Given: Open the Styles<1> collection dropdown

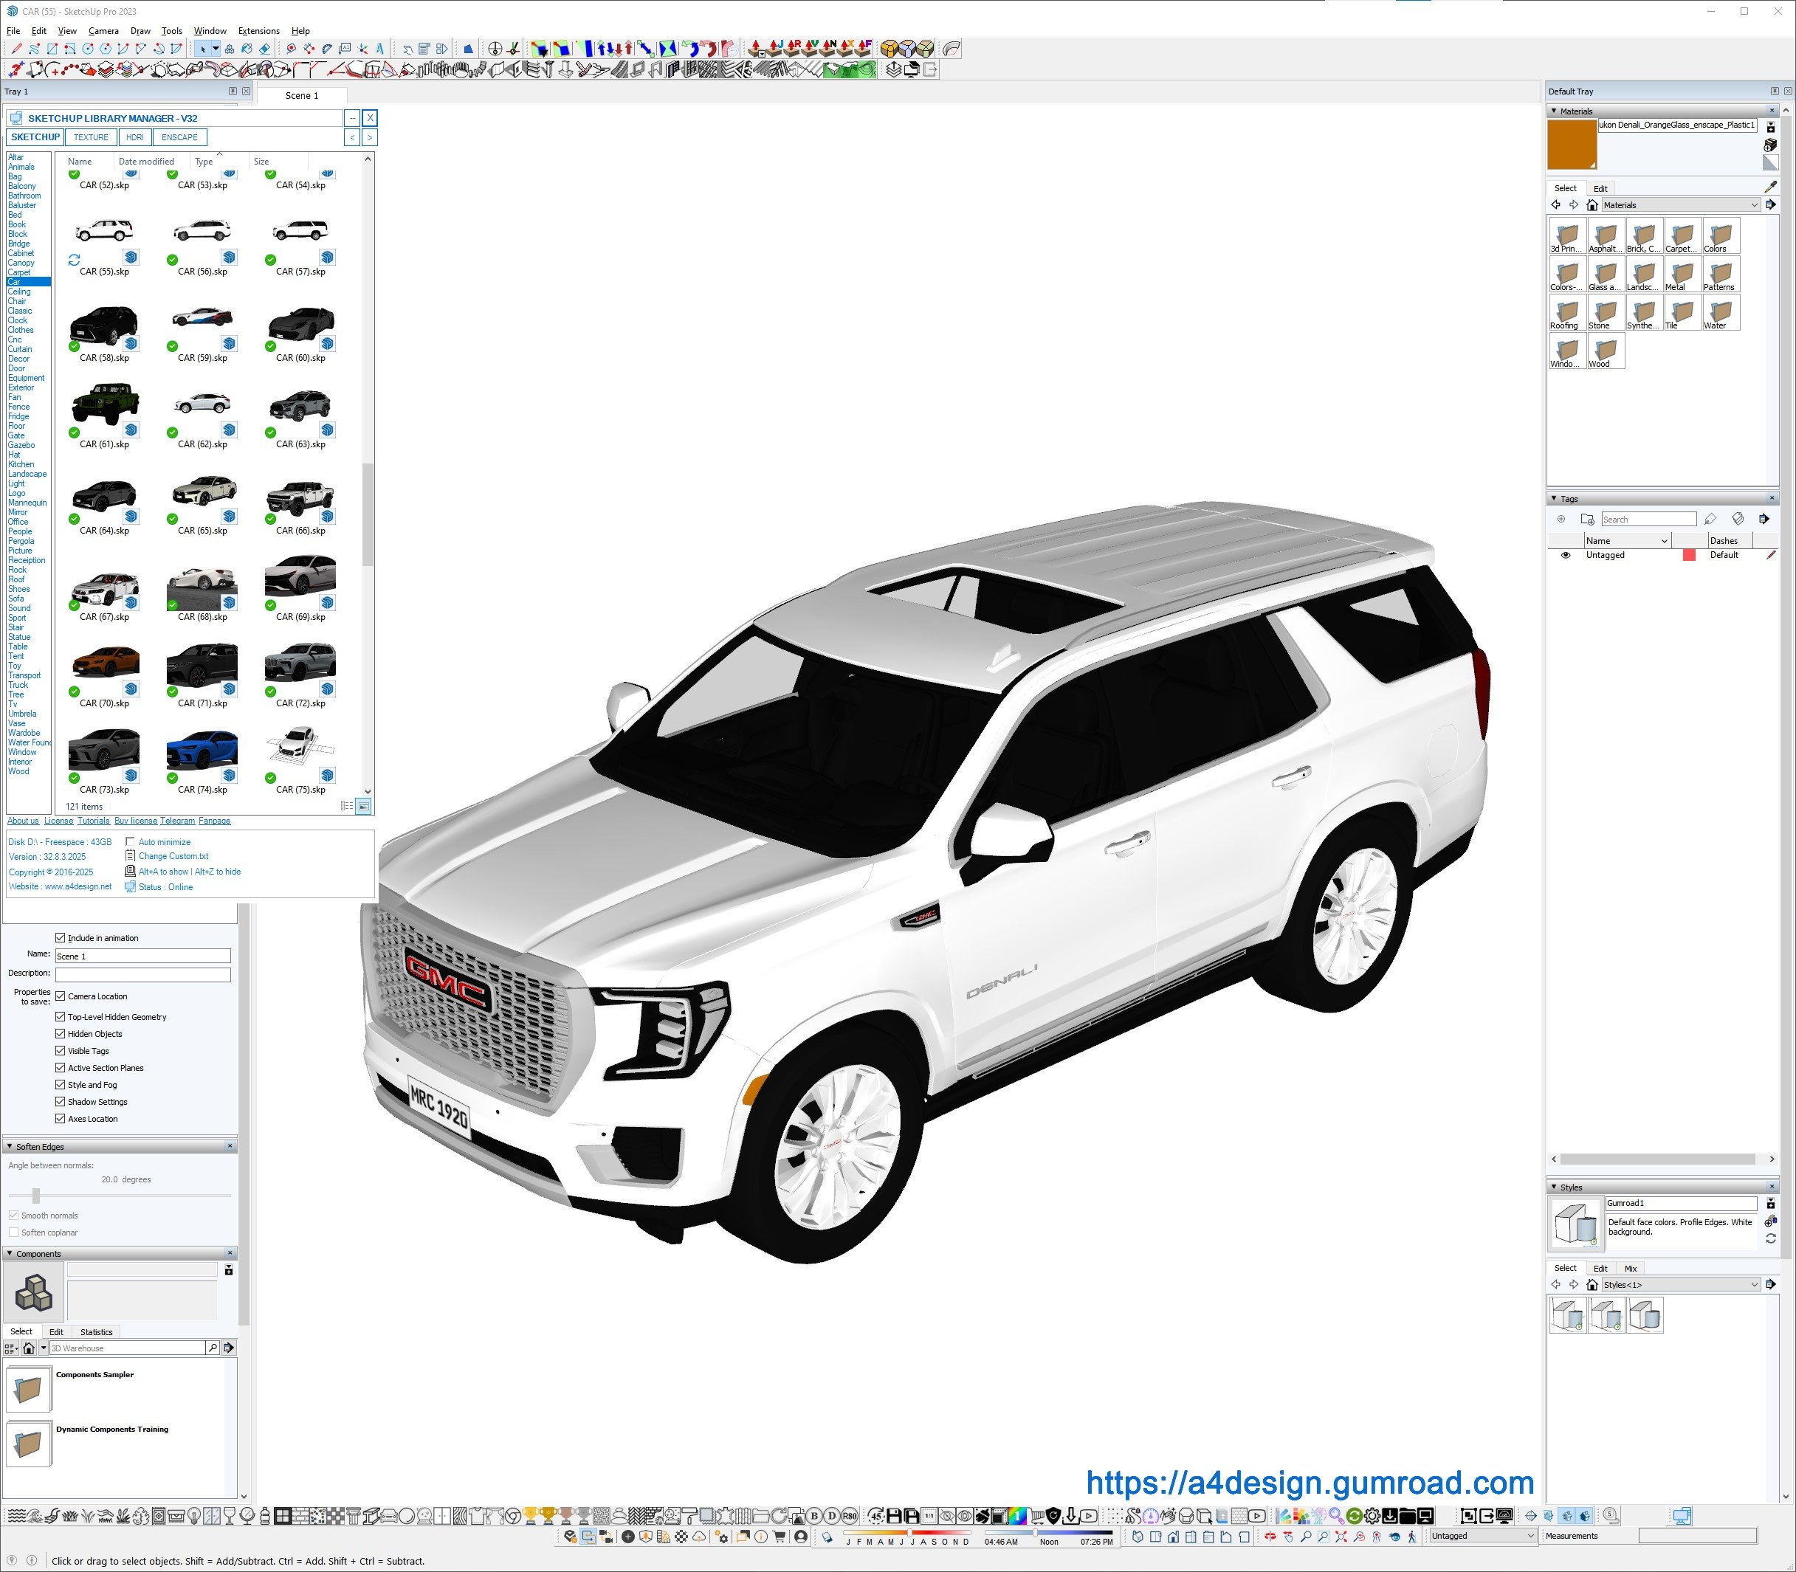Looking at the screenshot, I should point(1754,1284).
